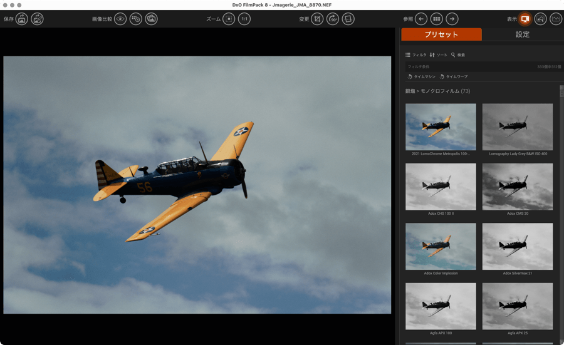Go to the previous image with the left arrow
The height and width of the screenshot is (345, 564).
(422, 19)
